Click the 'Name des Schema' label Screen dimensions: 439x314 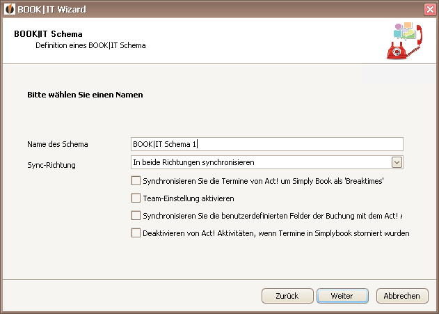[x=58, y=144]
